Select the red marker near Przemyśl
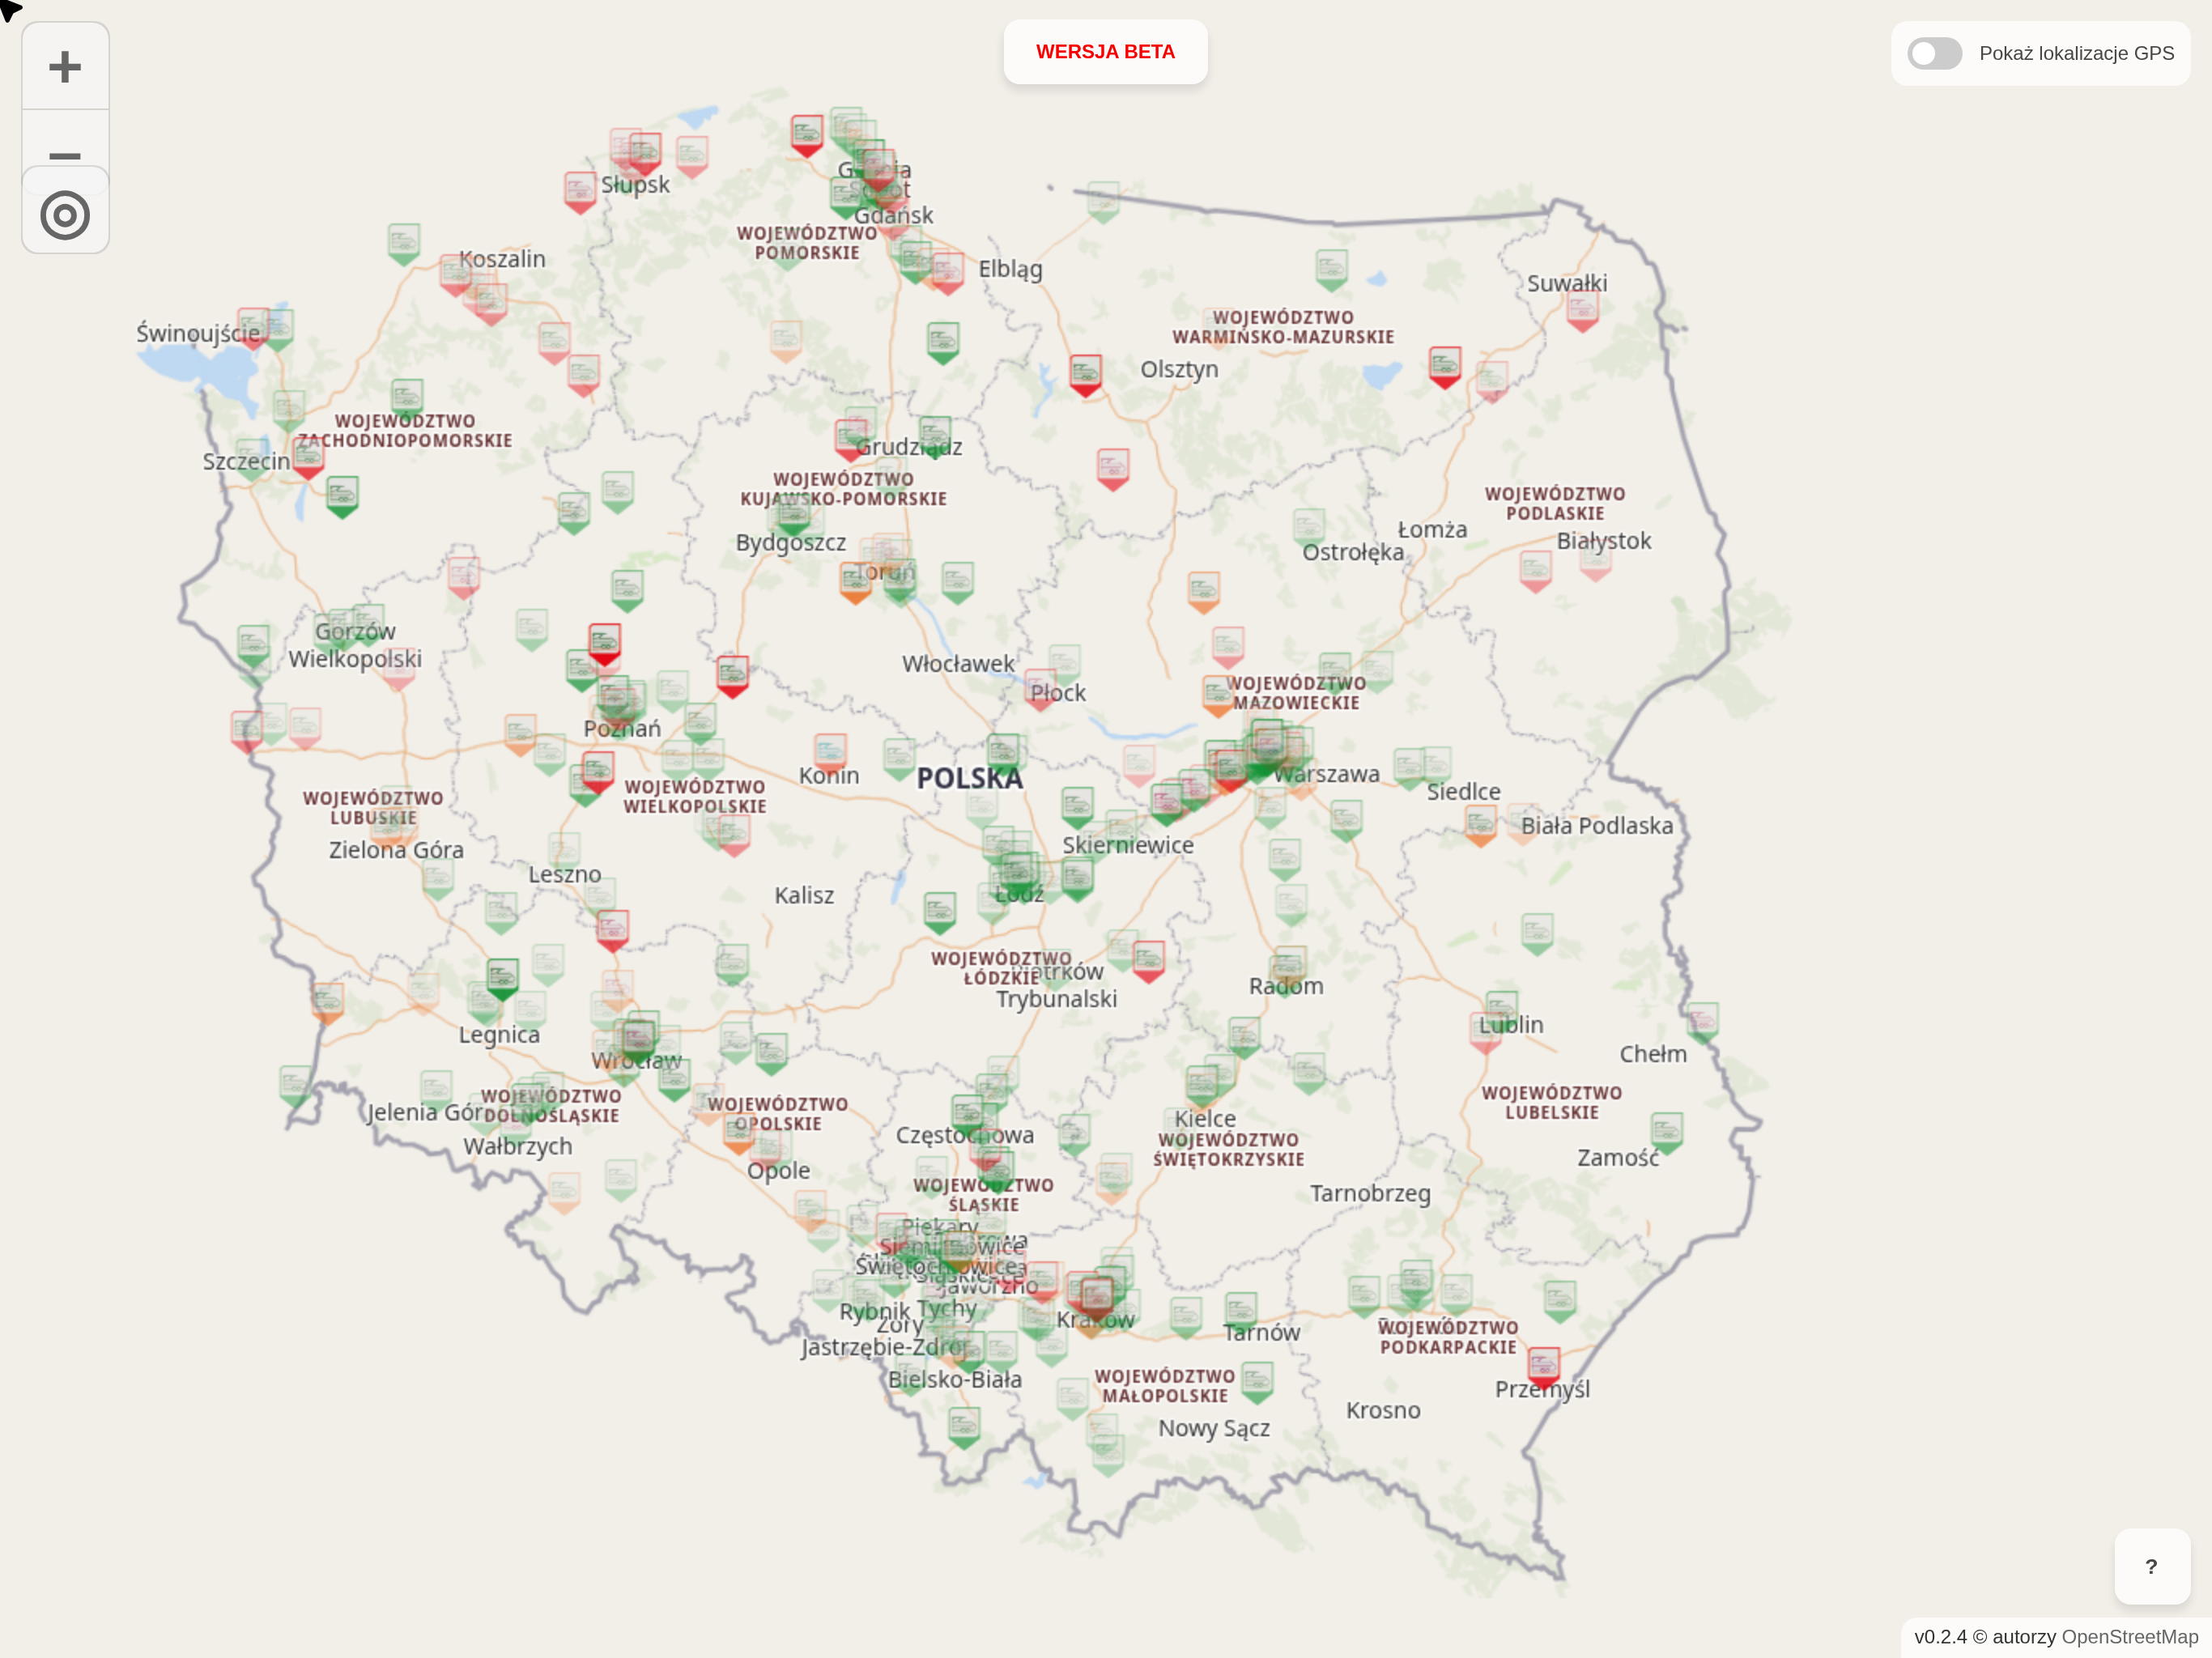Viewport: 2212px width, 1658px height. coord(1543,1366)
